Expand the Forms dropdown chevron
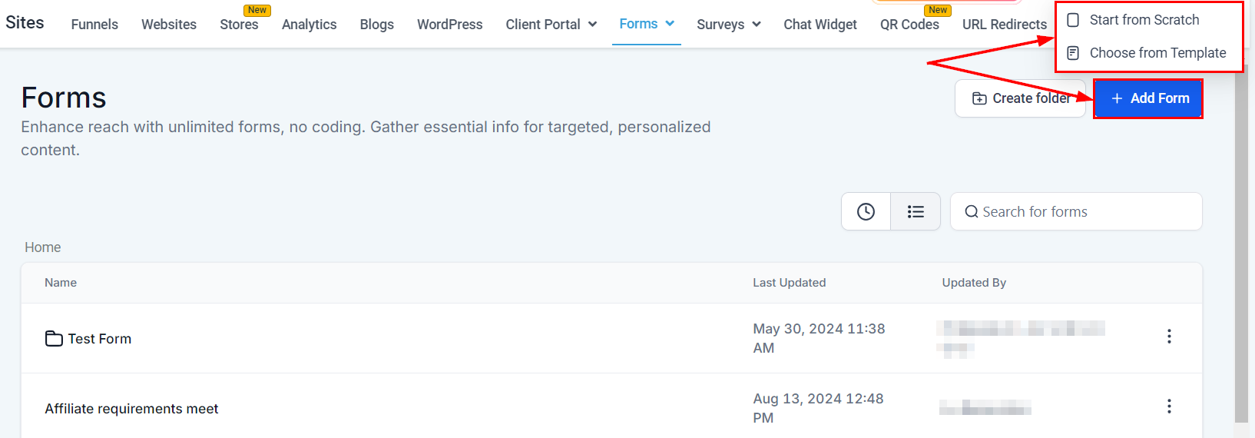The height and width of the screenshot is (438, 1255). pos(670,24)
